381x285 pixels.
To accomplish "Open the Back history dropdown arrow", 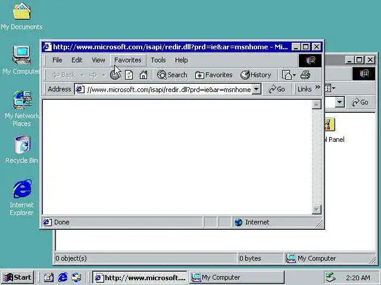I will pos(82,75).
